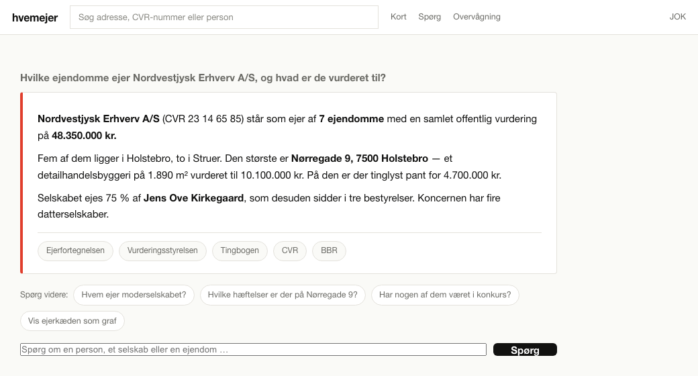698x376 pixels.
Task: Select the owner name Jens Ove Kirkegaard
Action: point(194,198)
